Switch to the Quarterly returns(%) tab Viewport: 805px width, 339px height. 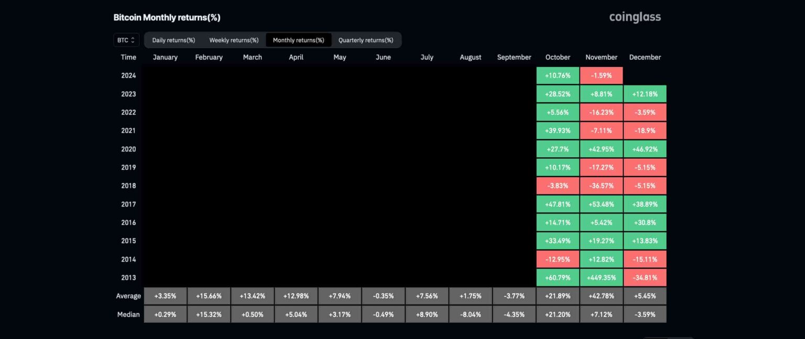[365, 40]
